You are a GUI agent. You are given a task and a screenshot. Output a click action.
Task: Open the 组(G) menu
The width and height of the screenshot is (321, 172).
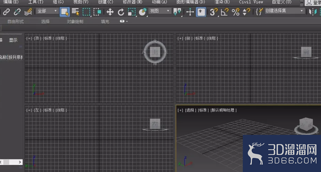click(x=58, y=2)
